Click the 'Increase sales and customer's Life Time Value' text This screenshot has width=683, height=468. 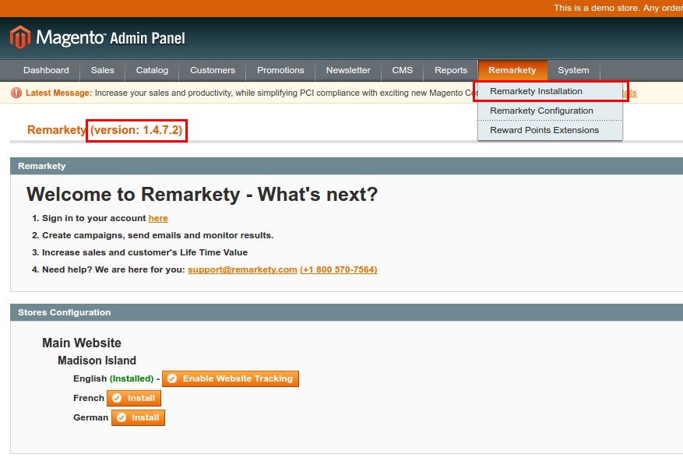click(x=145, y=252)
